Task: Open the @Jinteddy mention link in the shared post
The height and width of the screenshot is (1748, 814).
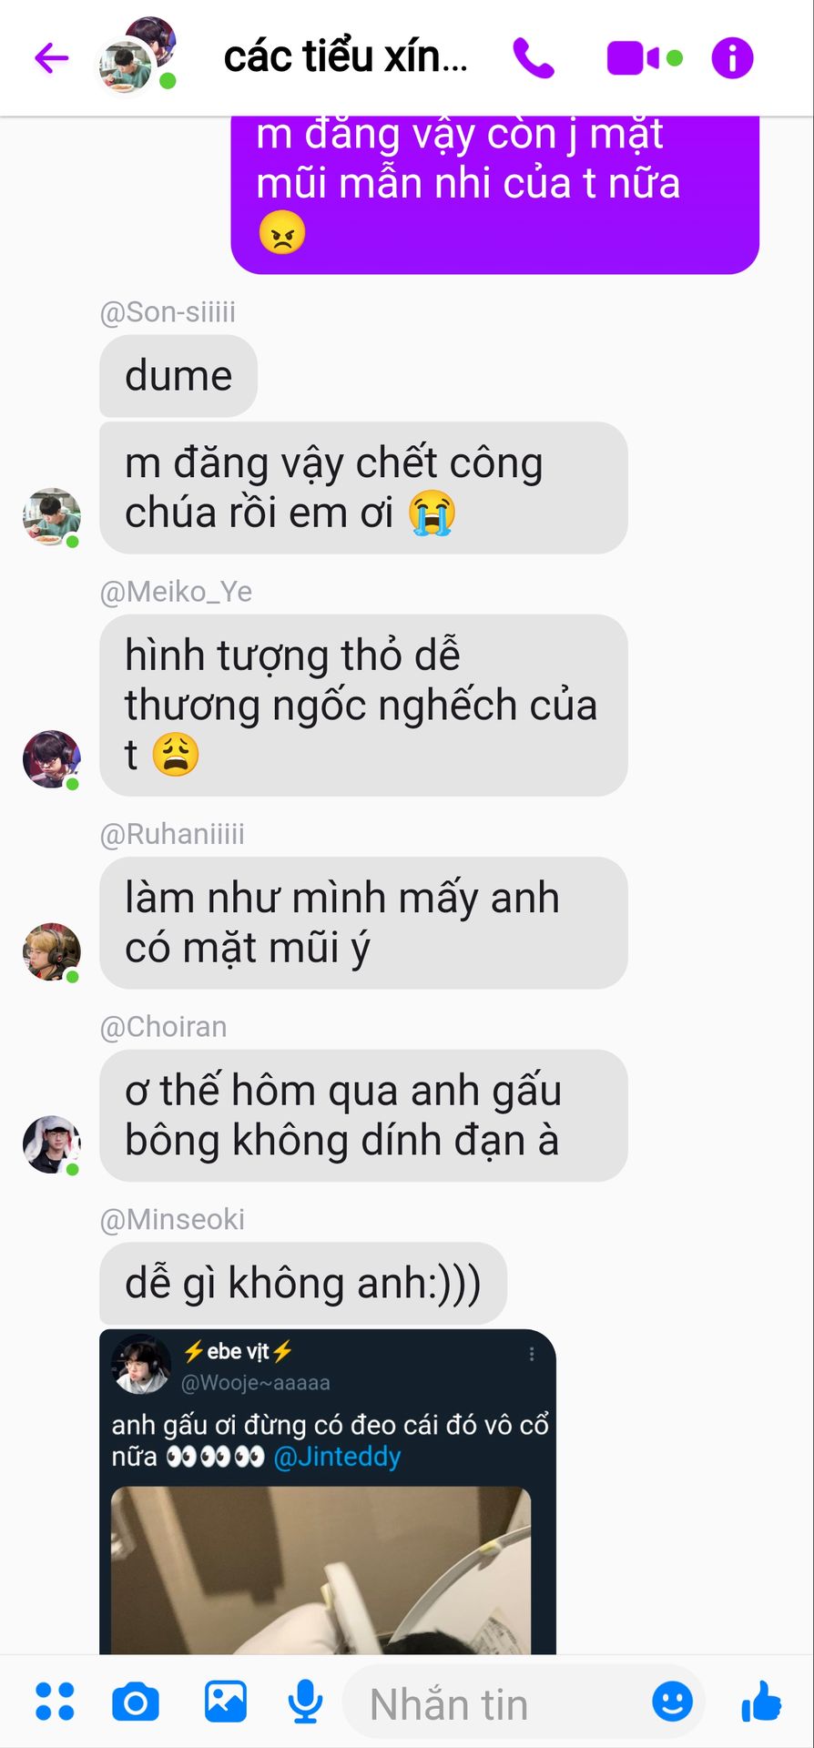Action: (337, 1457)
